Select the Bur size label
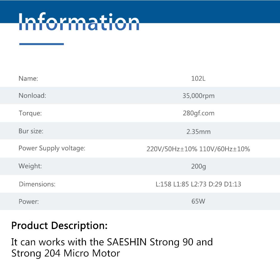The height and width of the screenshot is (280, 280). (x=31, y=131)
